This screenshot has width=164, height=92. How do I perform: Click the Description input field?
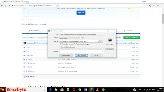pos(81,51)
